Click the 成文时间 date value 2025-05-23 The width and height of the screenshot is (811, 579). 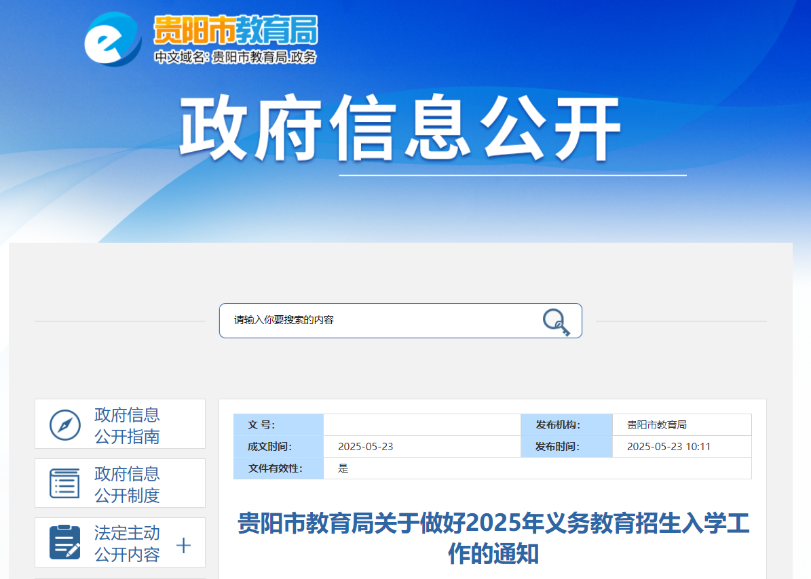tap(365, 447)
